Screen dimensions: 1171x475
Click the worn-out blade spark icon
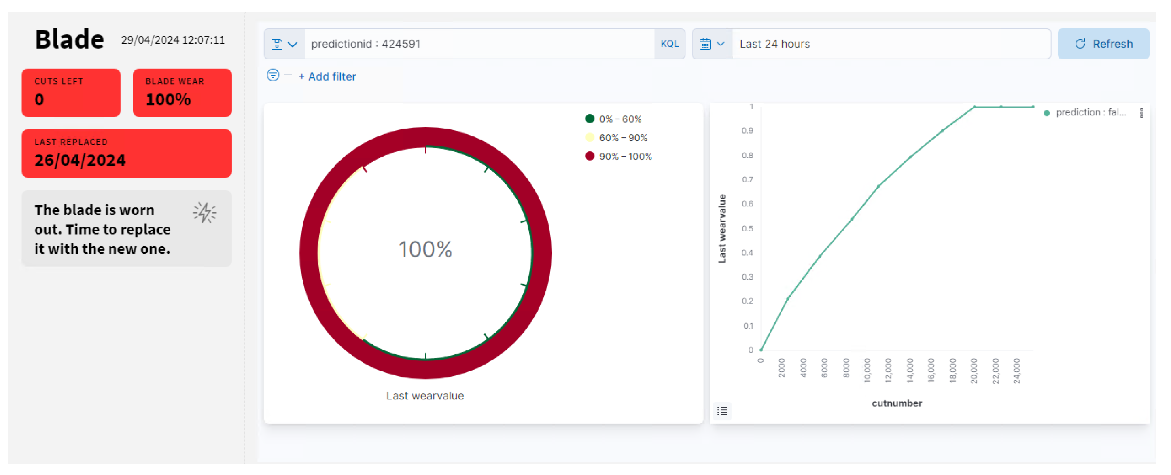click(205, 212)
